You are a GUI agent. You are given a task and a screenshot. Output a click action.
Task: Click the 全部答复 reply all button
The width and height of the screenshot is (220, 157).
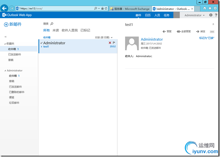click(x=184, y=31)
